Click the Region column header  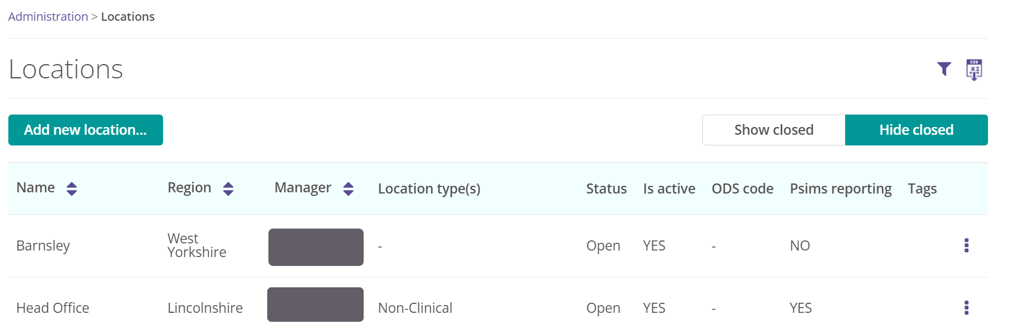189,188
